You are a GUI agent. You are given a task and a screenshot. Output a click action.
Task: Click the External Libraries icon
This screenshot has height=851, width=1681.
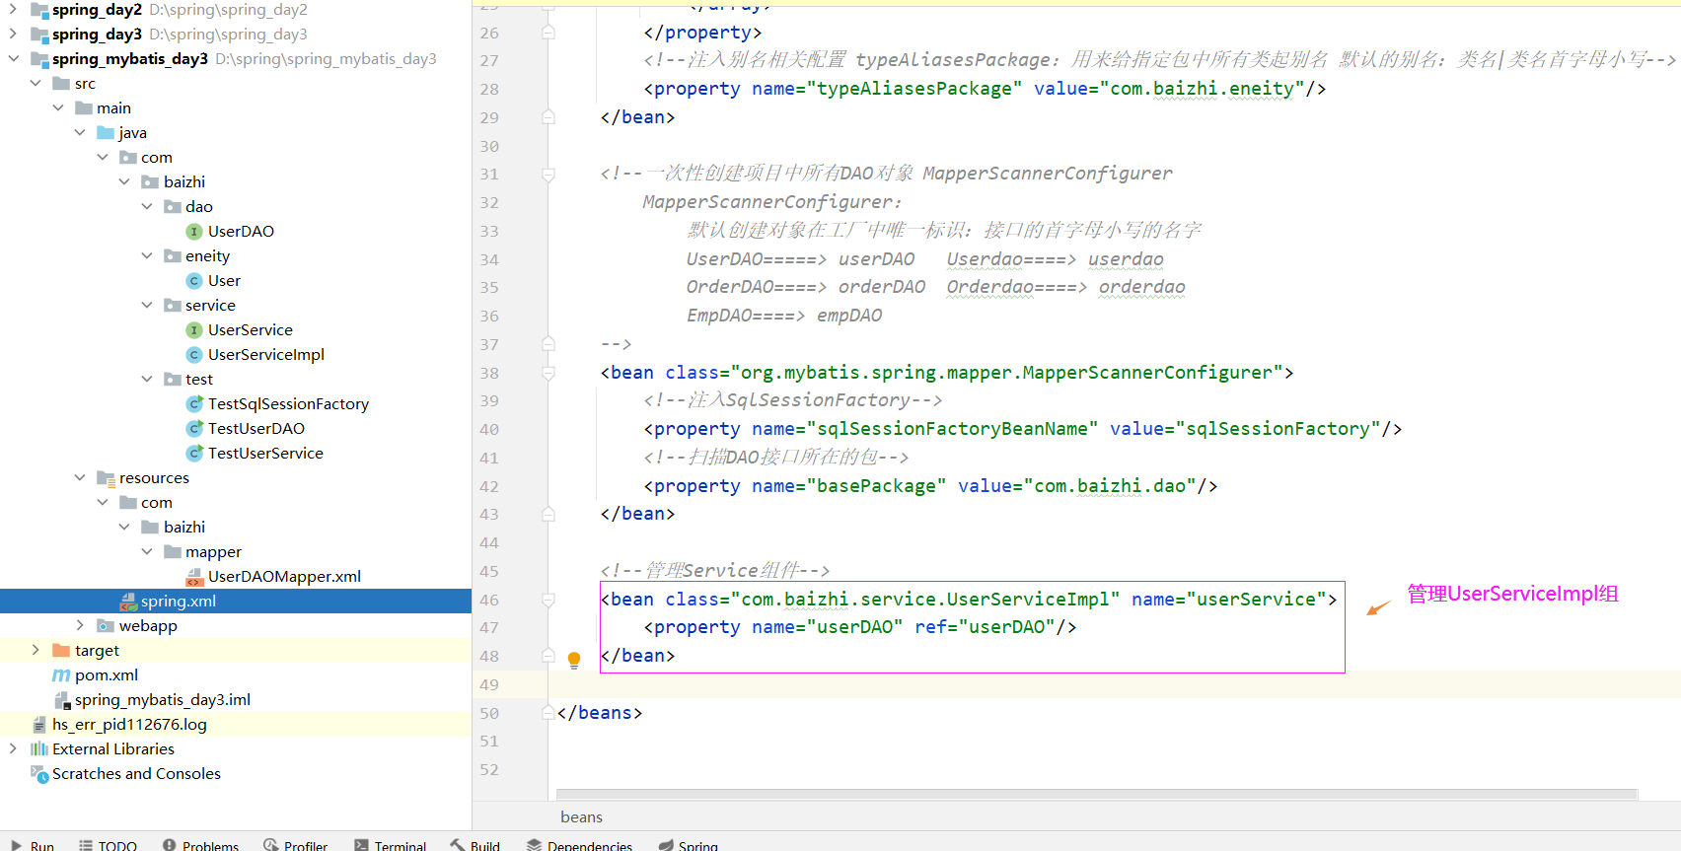39,749
